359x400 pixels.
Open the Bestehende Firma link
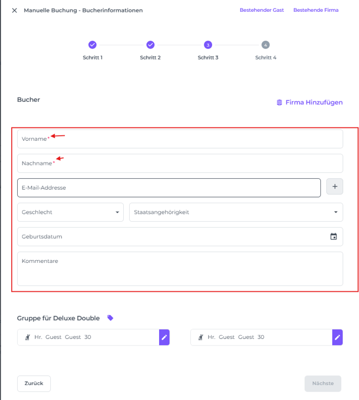coord(316,10)
